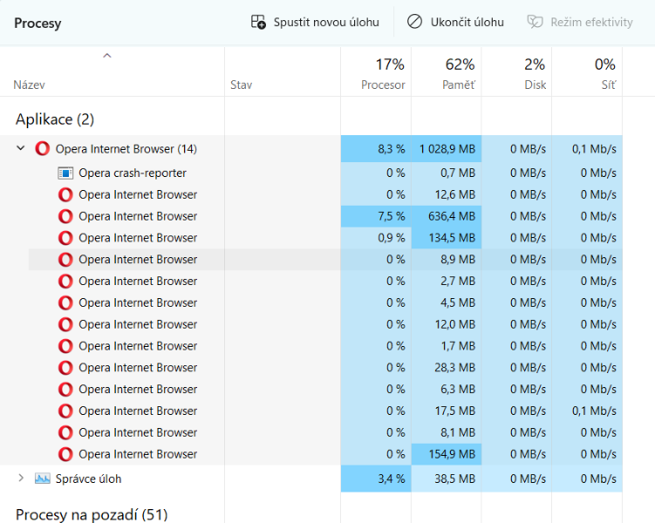Click Opera icon in the 154,9 MB row
This screenshot has width=655, height=523.
coord(65,454)
